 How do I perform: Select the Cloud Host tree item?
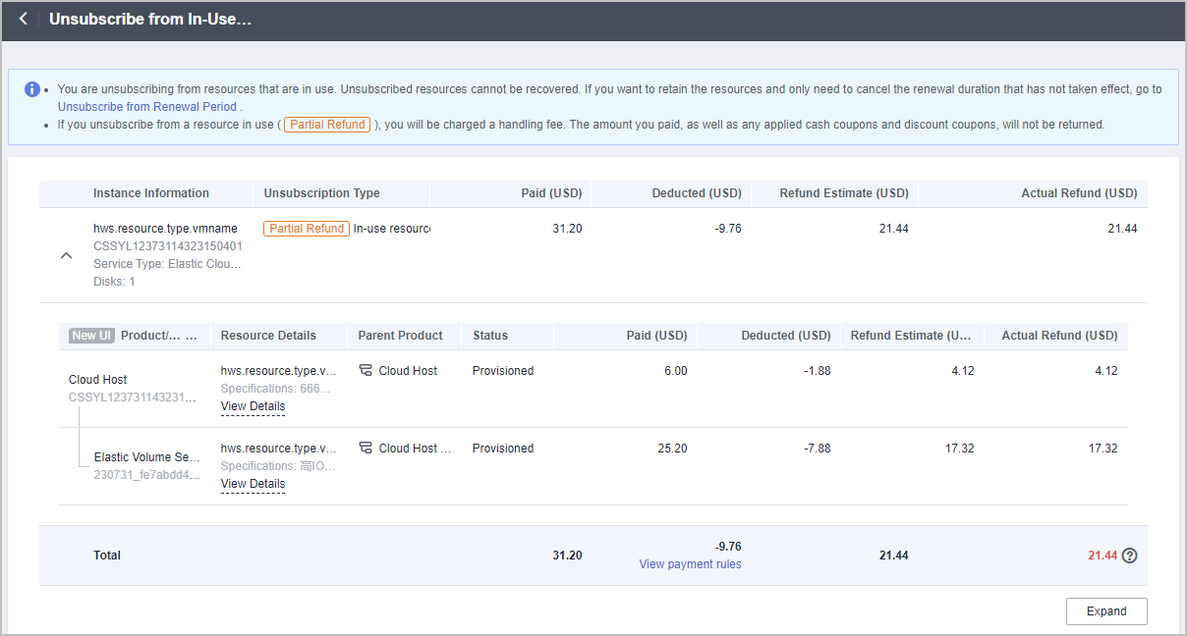(98, 380)
